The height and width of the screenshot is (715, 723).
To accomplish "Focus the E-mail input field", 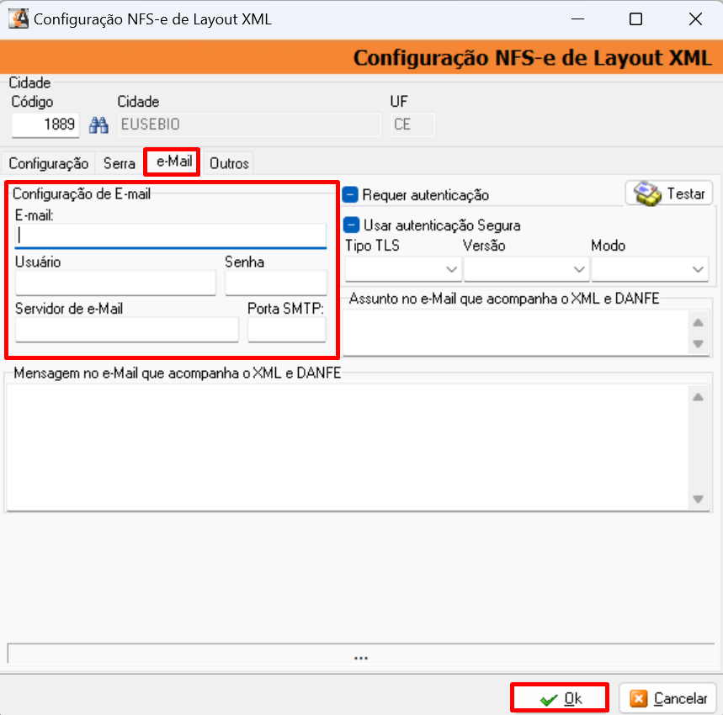I will pyautogui.click(x=171, y=236).
